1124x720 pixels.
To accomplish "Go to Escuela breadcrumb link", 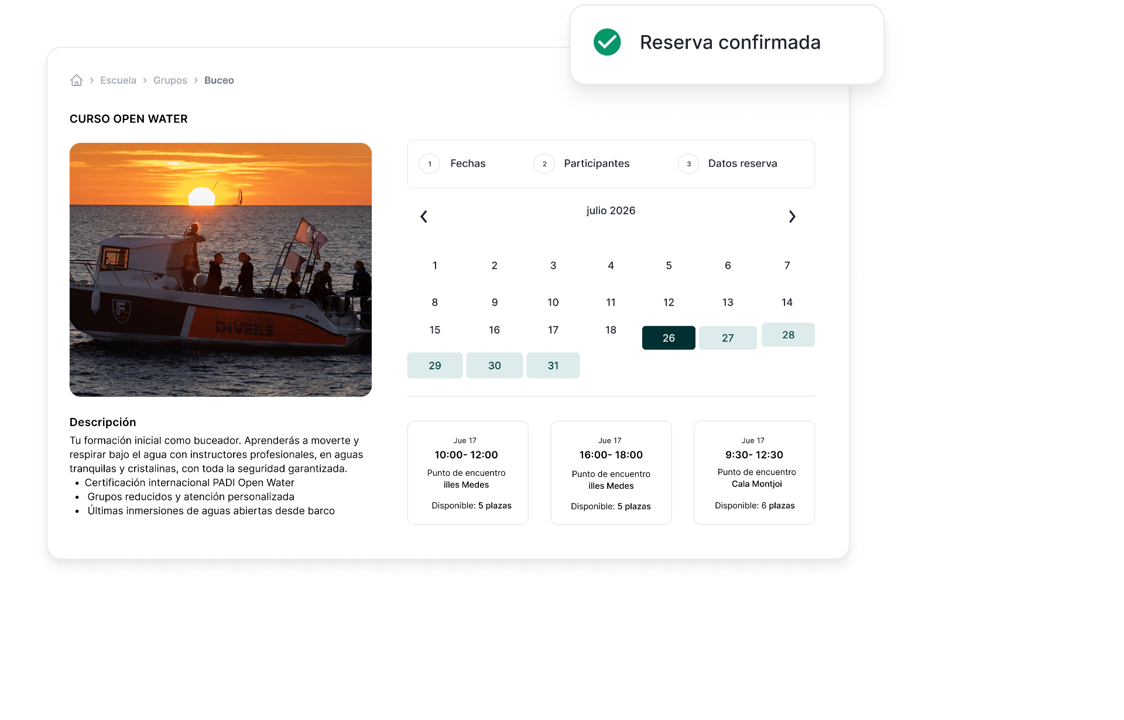I will 118,80.
